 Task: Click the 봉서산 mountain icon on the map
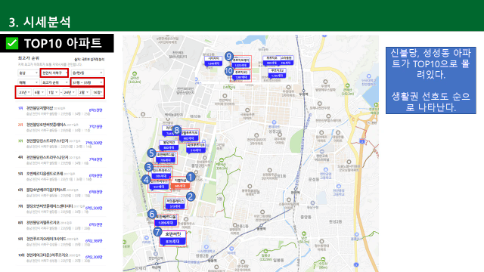(x=222, y=160)
